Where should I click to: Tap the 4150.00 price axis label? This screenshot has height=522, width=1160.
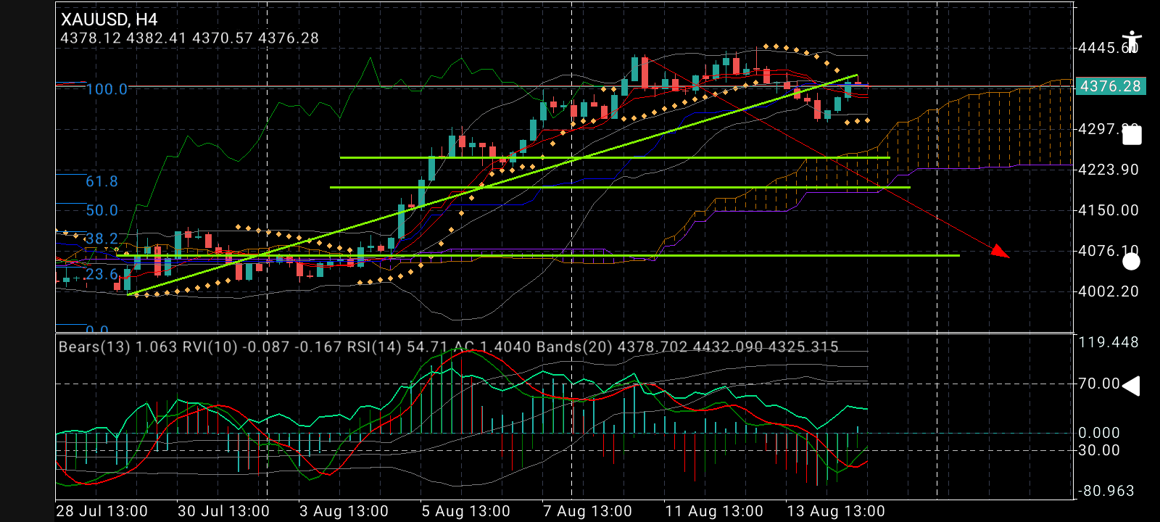pos(1109,210)
